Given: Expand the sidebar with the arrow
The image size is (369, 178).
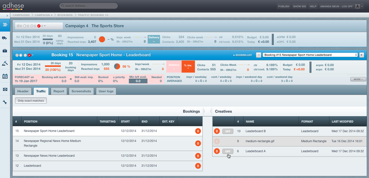Looking at the screenshot, I should [8, 16].
